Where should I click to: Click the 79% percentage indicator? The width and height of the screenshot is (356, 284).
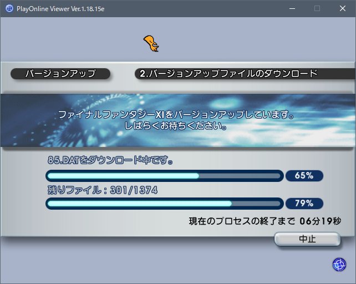coord(304,204)
